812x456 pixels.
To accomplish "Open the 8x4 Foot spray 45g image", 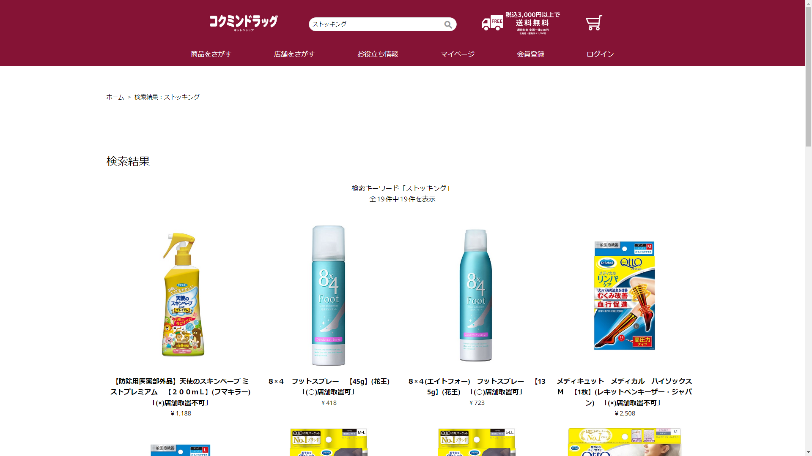I will click(x=329, y=295).
